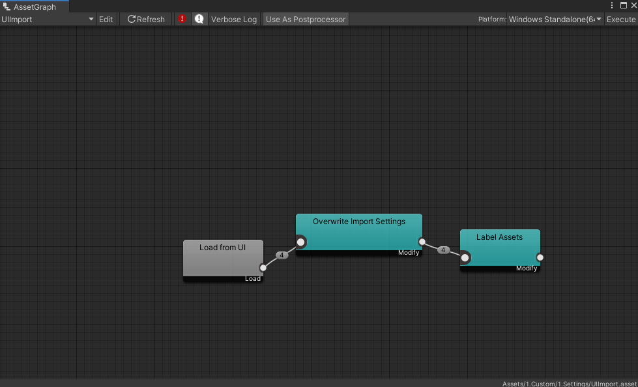Click the Modify output port of Overwrite Import Settings
Viewport: 638px width, 387px height.
pos(422,242)
